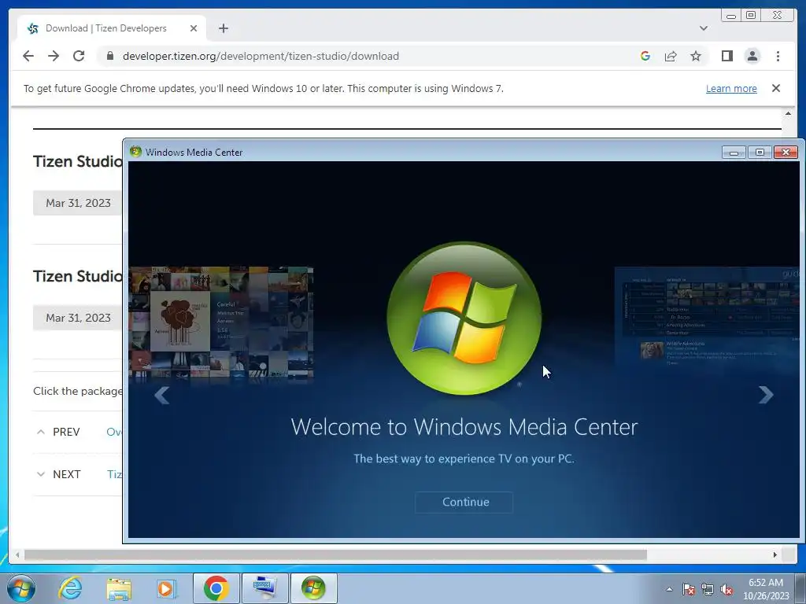This screenshot has height=604, width=806.
Task: Switch to Chrome from taskbar
Action: point(216,588)
